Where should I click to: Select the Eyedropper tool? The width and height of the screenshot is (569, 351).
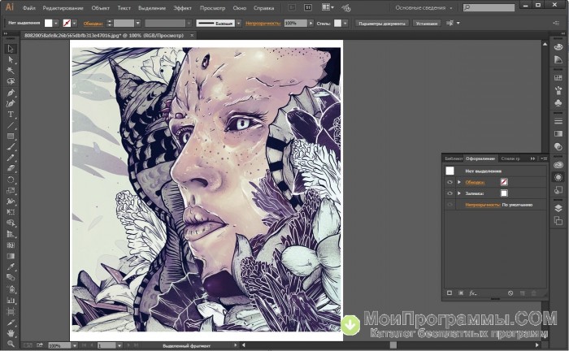[11, 266]
